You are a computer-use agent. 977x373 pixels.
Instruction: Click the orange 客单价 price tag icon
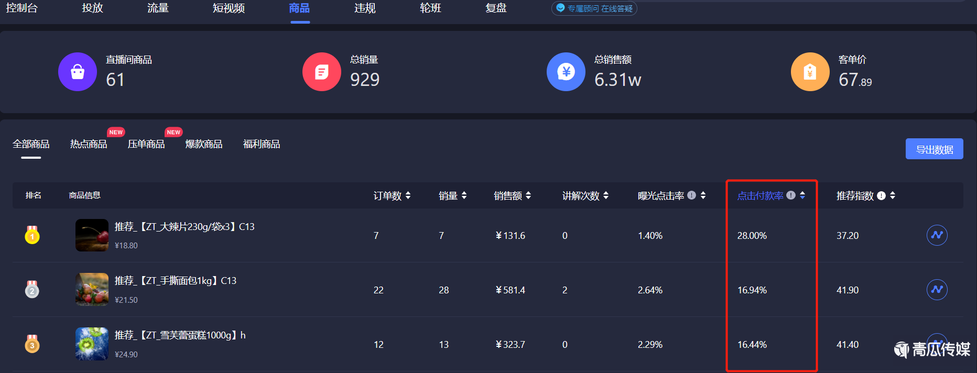click(810, 72)
